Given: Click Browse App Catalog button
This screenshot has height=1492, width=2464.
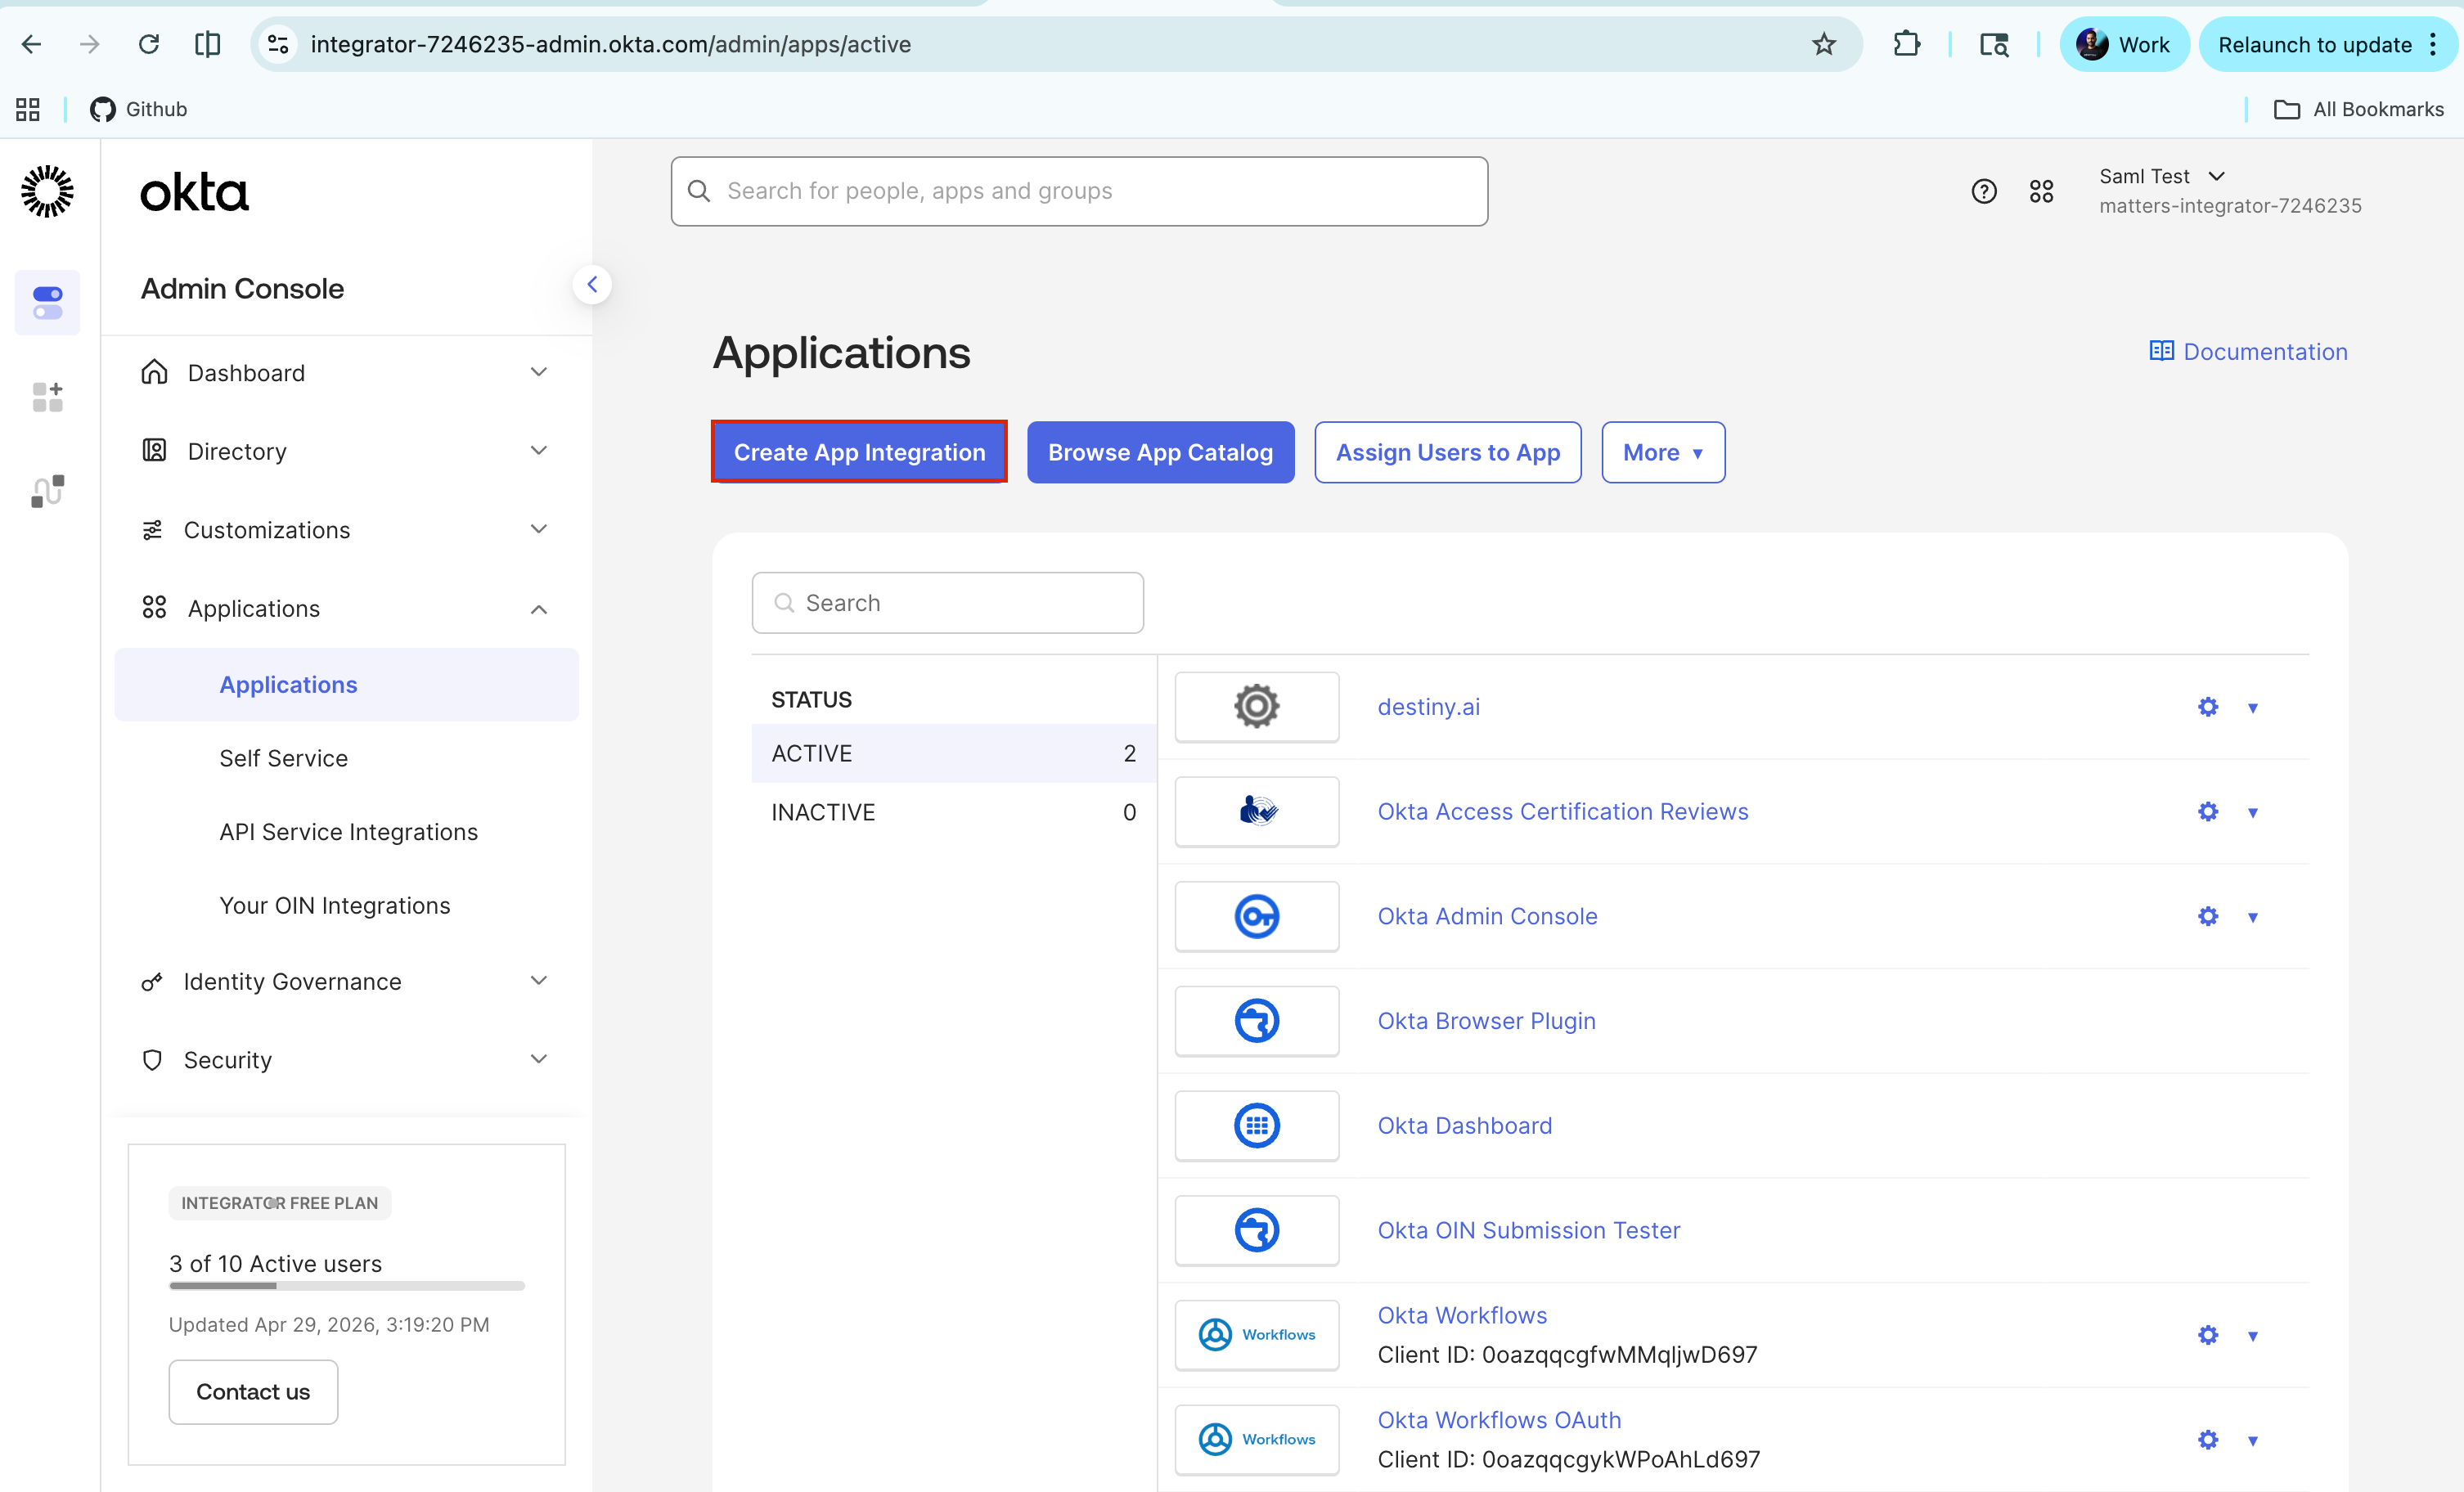Looking at the screenshot, I should click(1160, 452).
